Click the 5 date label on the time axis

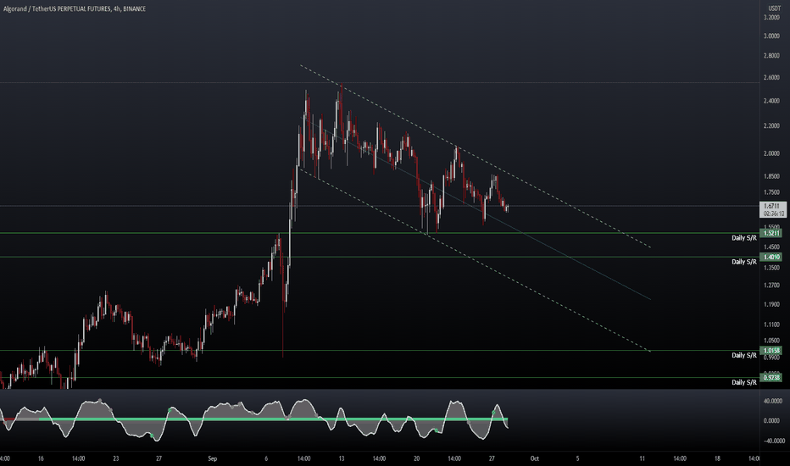tap(577, 459)
